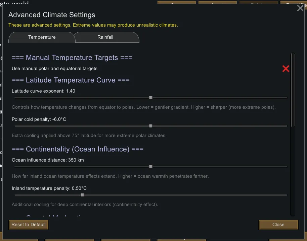
Task: Click the Continentality (Ocean Influence) section heading
Action: (x=78, y=149)
